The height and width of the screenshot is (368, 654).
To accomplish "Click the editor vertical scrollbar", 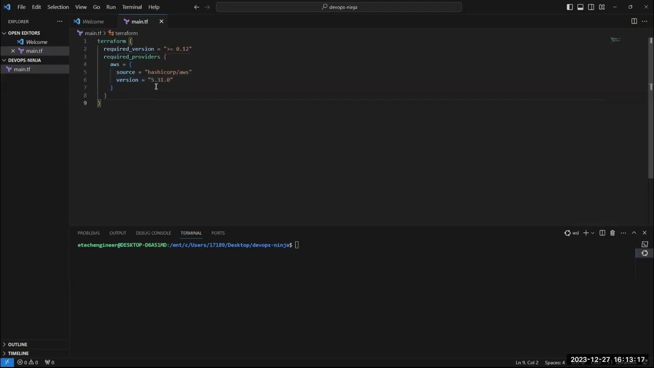I will 650,107.
